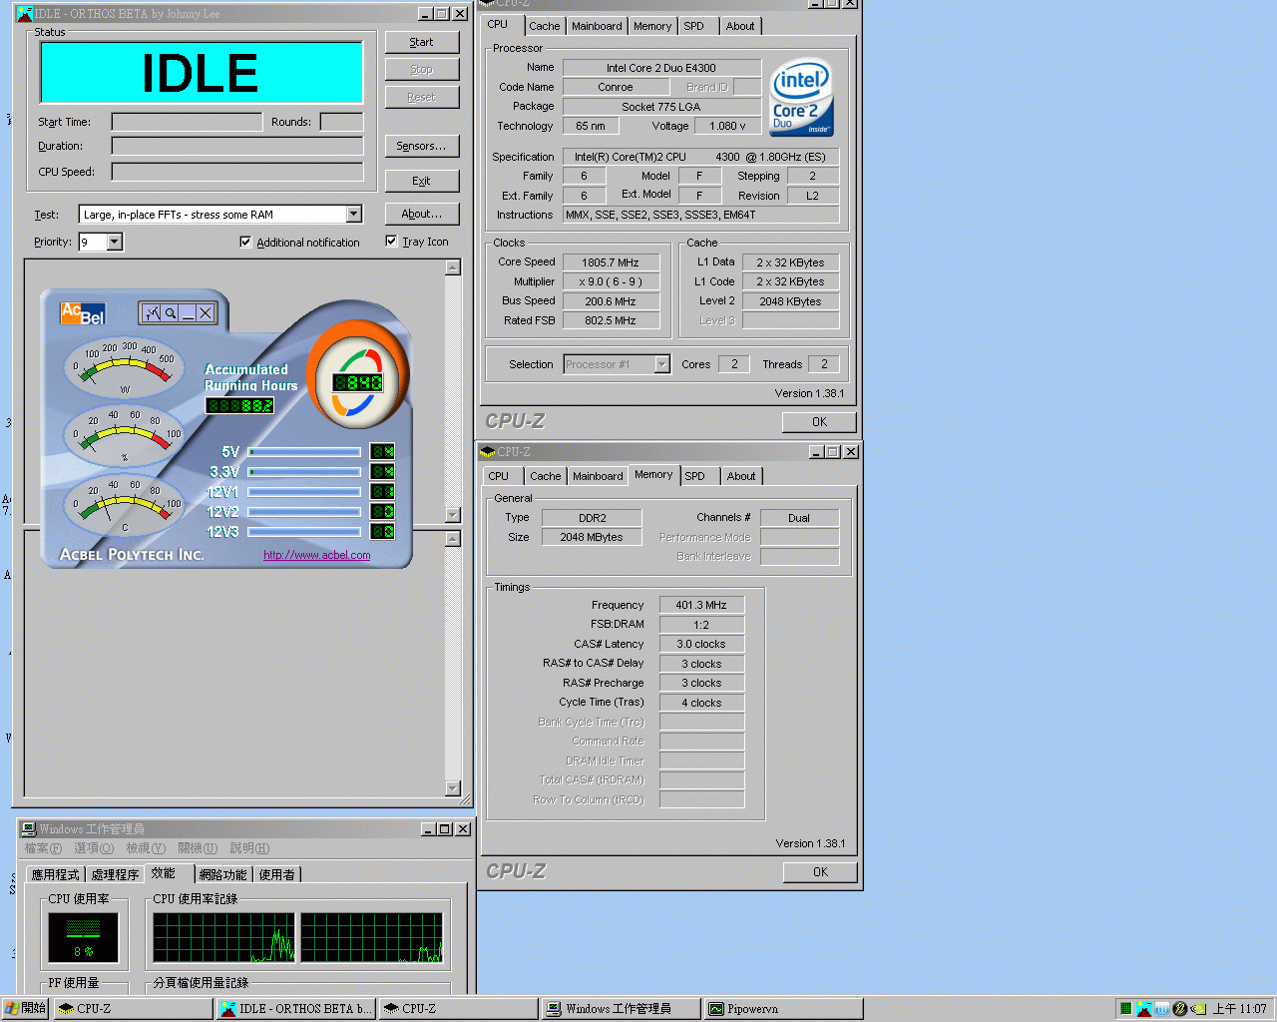Open Processor #1 selection dropdown
This screenshot has height=1022, width=1277.
click(x=661, y=364)
